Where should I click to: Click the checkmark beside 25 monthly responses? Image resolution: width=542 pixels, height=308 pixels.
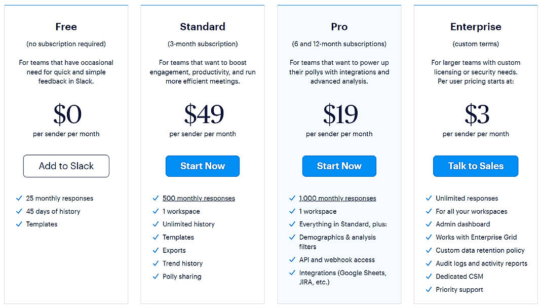coord(19,198)
